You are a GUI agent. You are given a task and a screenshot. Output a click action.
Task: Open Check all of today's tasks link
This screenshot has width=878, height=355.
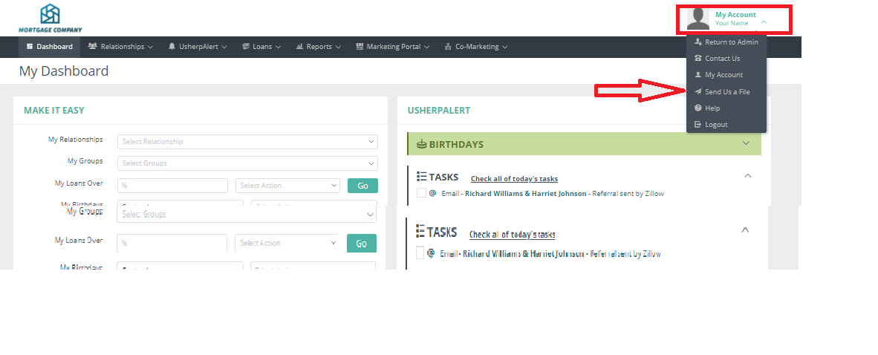pyautogui.click(x=514, y=179)
